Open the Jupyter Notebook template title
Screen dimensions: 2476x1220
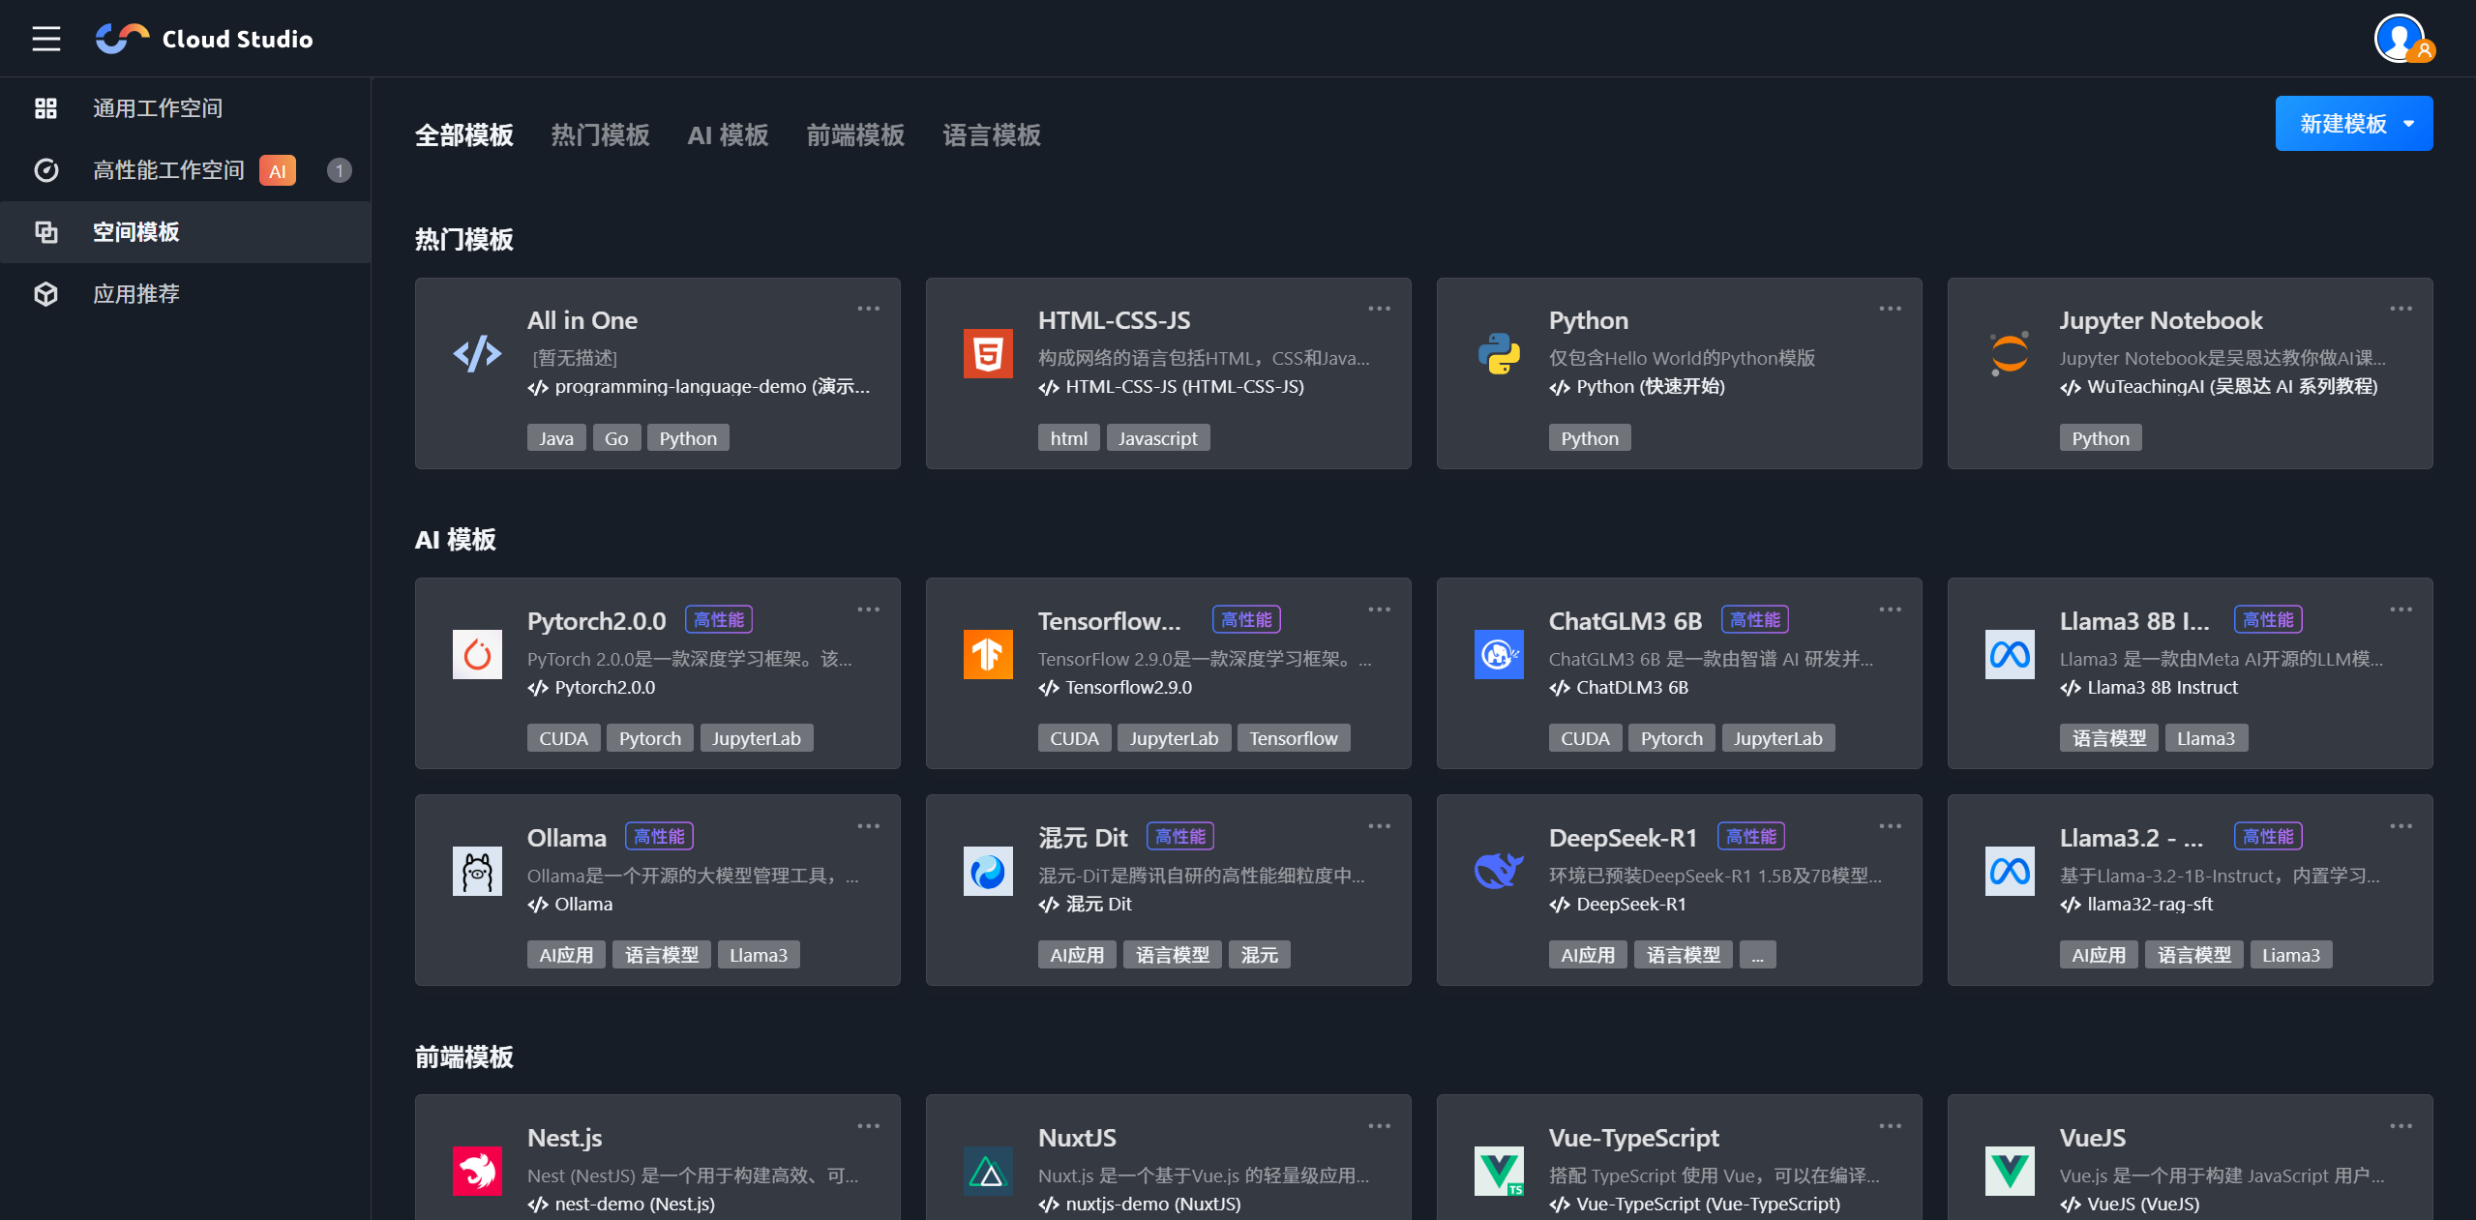[x=2161, y=320]
